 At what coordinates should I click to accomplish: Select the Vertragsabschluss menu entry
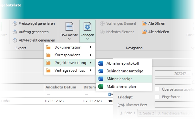pyautogui.click(x=69, y=70)
